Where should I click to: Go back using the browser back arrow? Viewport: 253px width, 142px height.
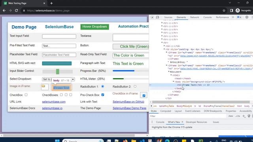pyautogui.click(x=4, y=11)
